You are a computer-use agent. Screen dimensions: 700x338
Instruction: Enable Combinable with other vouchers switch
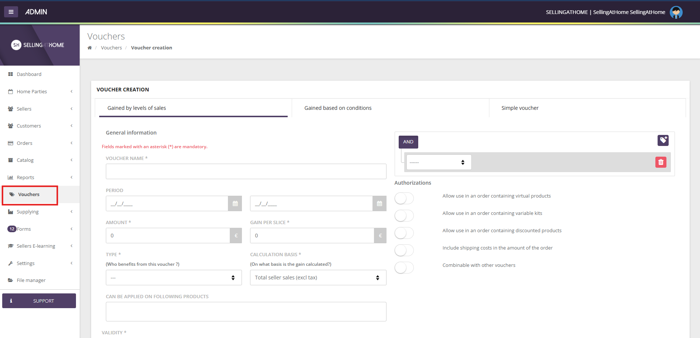[x=404, y=268]
